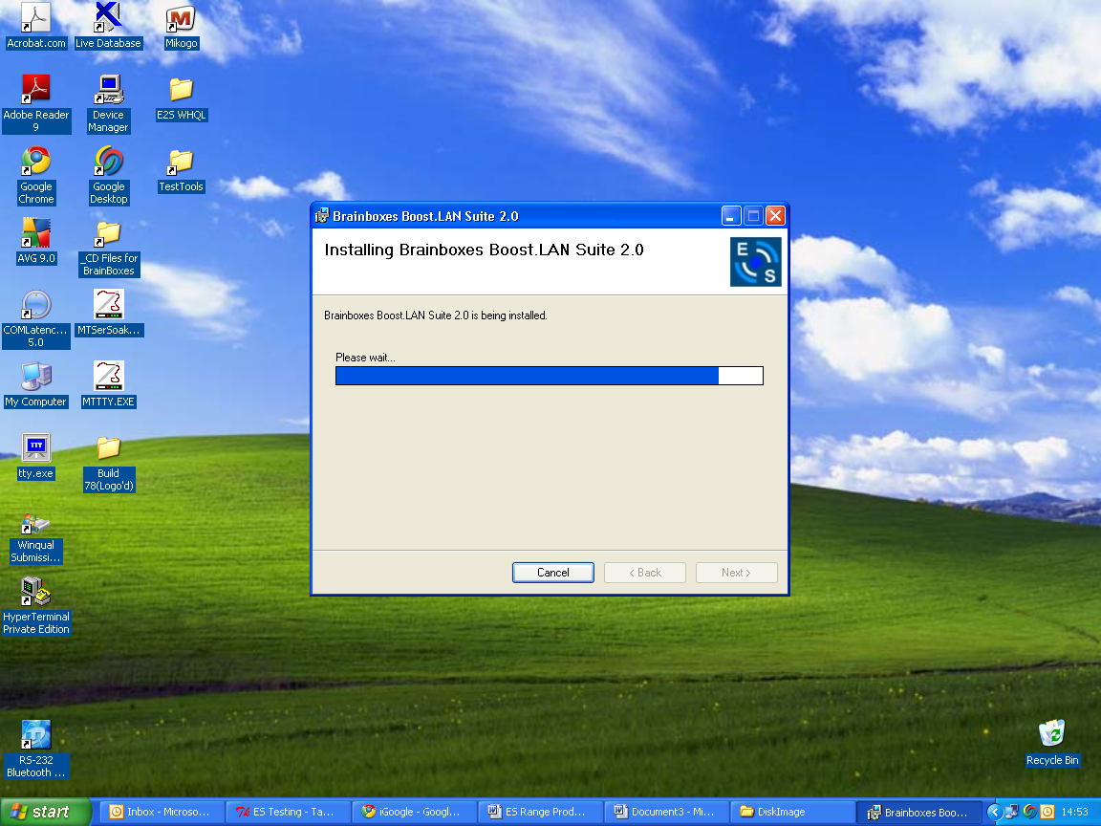Collapse the system tray notification area
The image size is (1101, 826).
click(x=994, y=812)
